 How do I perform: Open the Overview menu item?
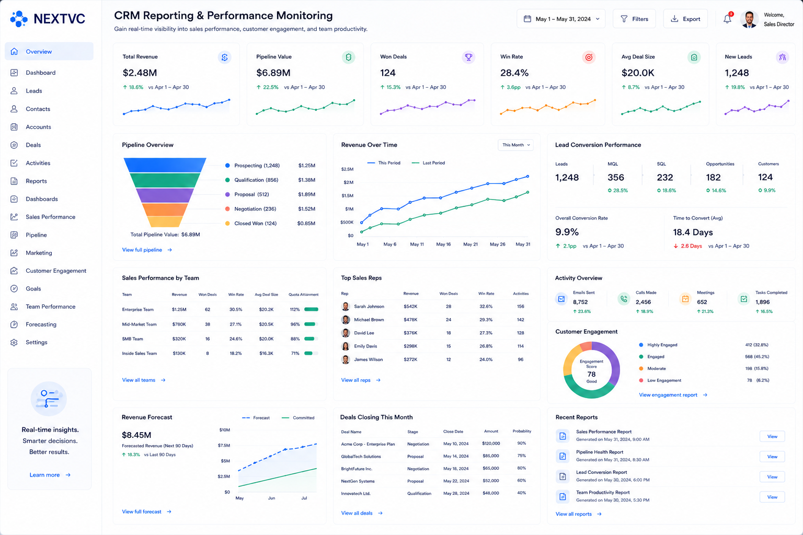click(49, 52)
